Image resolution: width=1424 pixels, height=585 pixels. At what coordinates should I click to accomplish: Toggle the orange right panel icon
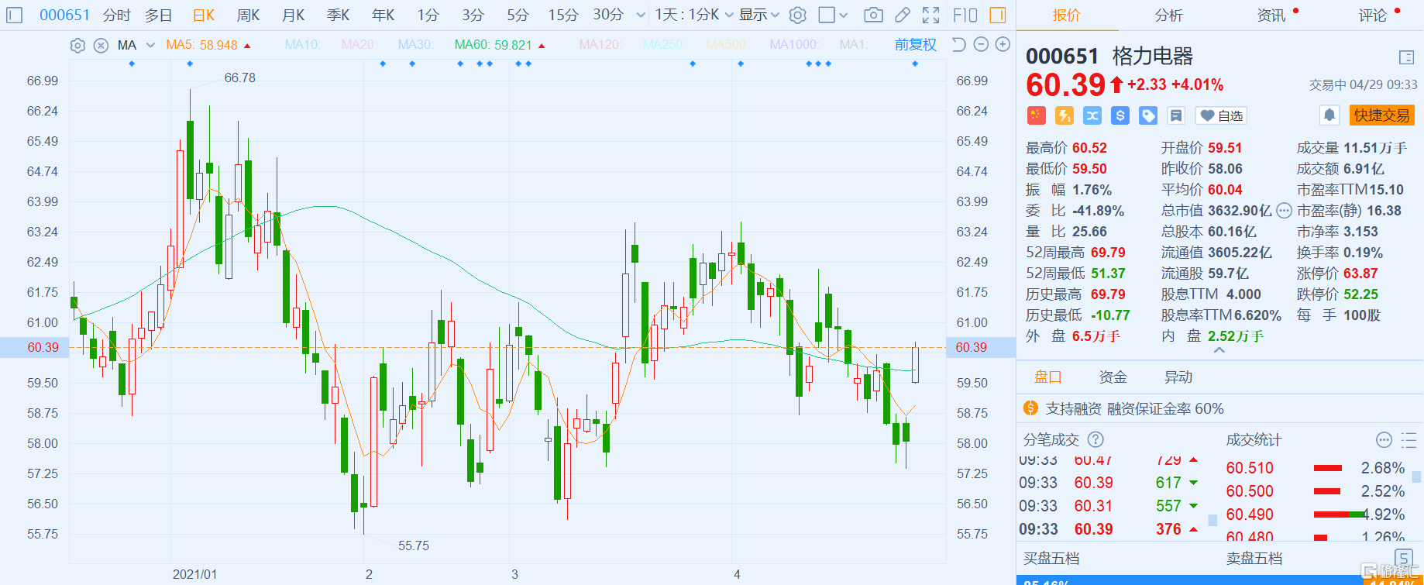pyautogui.click(x=998, y=15)
